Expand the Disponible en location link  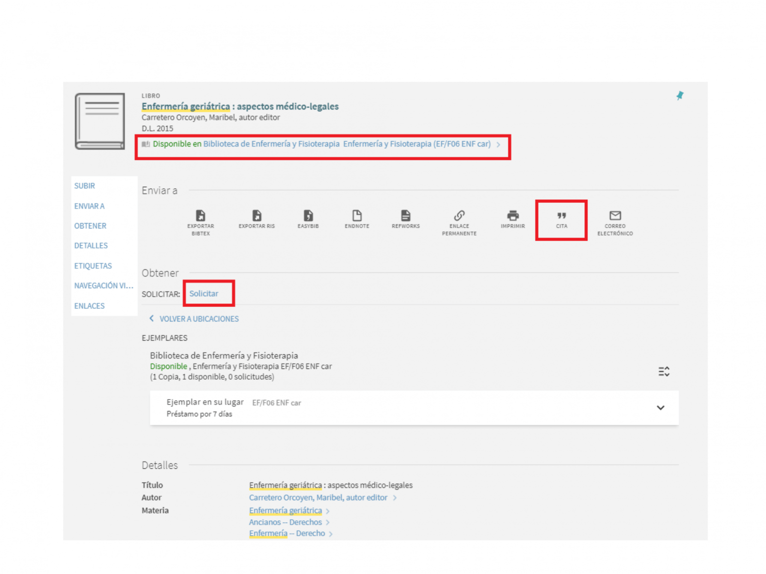[x=322, y=144]
